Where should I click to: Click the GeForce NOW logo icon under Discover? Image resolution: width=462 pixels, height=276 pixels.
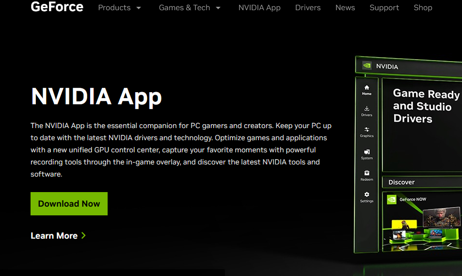point(392,199)
